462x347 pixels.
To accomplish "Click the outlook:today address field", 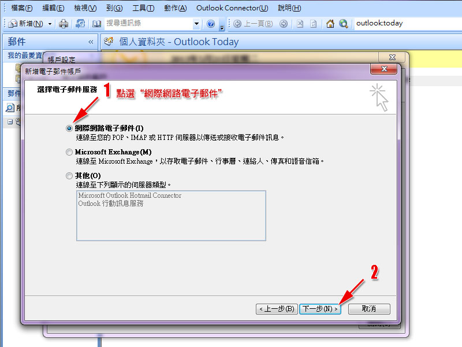I will (408, 23).
